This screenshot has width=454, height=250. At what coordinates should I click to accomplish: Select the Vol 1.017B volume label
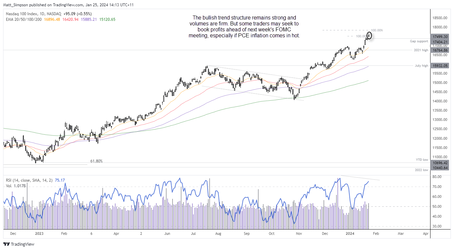(16, 186)
